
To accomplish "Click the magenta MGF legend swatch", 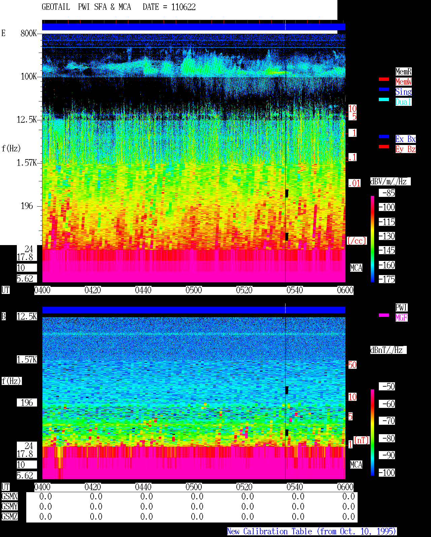I will pos(384,315).
